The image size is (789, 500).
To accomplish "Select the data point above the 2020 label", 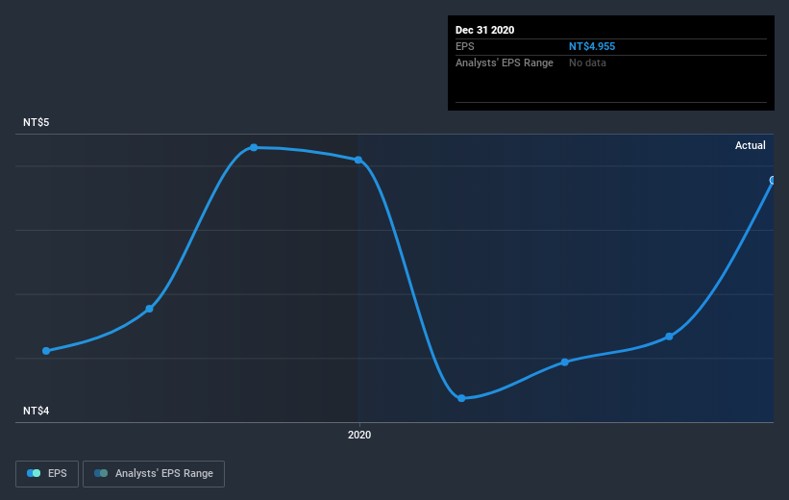I will coord(358,161).
